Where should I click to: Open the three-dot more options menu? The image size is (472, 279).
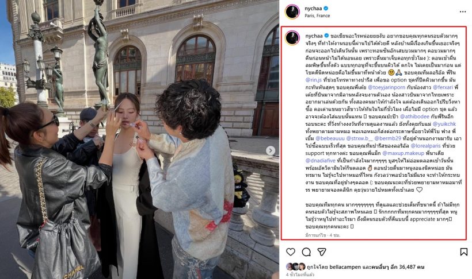pos(463,11)
